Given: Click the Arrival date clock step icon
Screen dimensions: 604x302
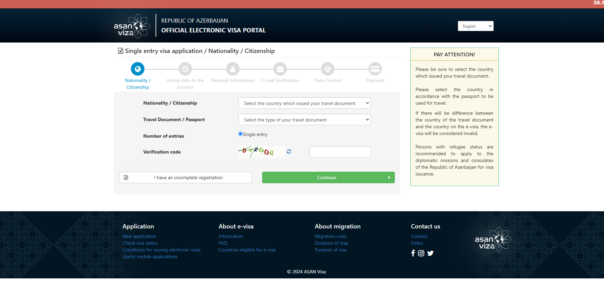Looking at the screenshot, I should click(x=185, y=69).
